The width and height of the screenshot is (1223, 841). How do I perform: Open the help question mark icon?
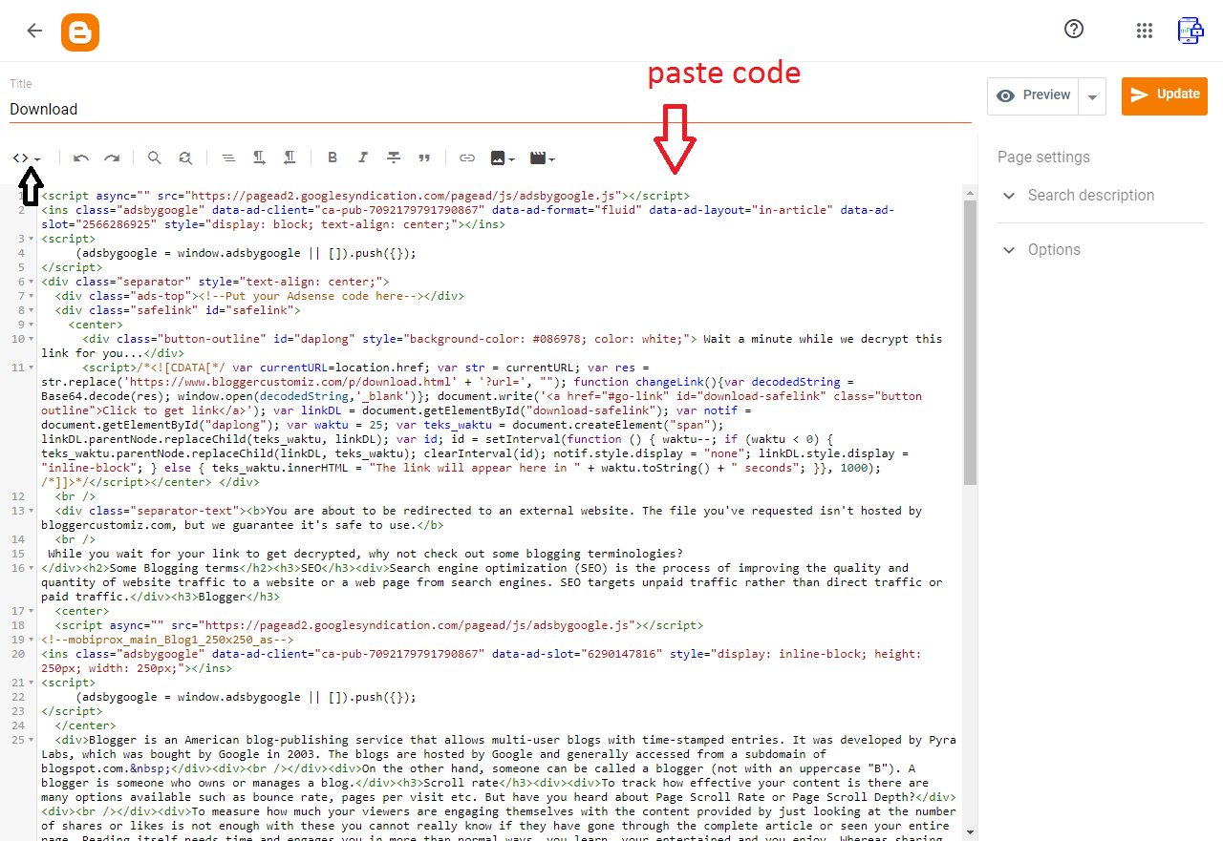[x=1074, y=30]
